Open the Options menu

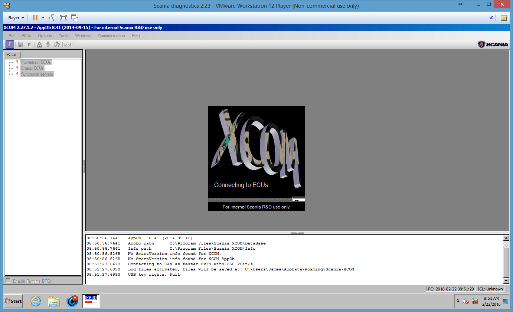tap(45, 36)
